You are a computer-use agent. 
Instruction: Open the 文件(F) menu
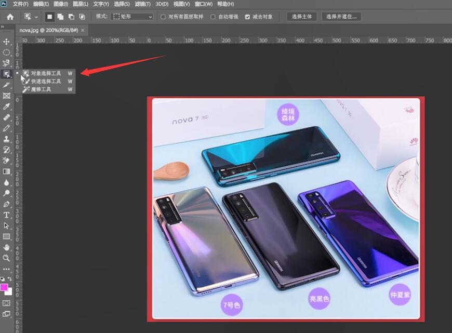point(20,4)
